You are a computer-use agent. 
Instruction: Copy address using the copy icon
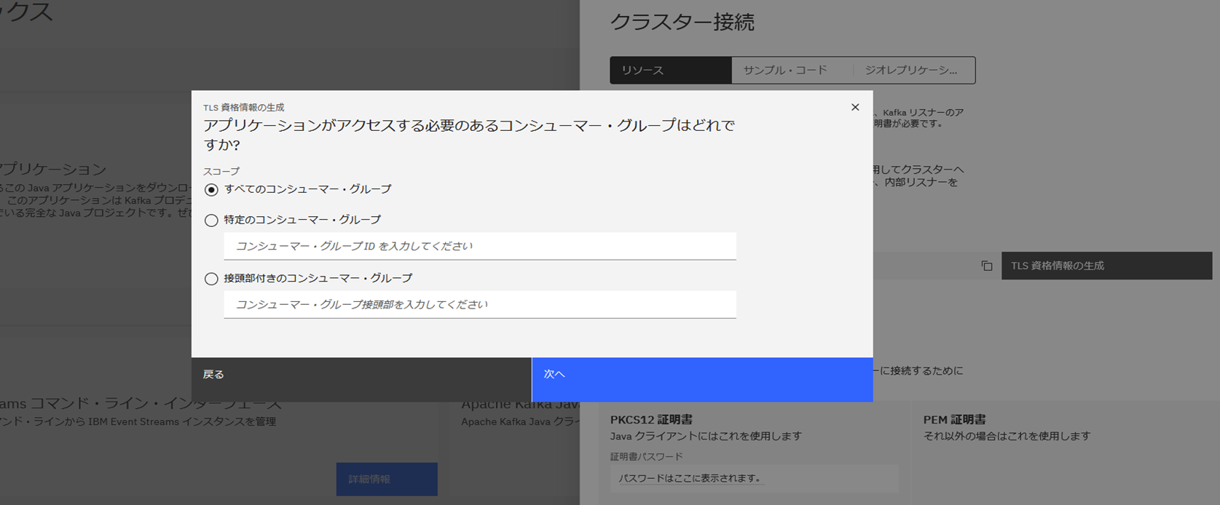[987, 266]
